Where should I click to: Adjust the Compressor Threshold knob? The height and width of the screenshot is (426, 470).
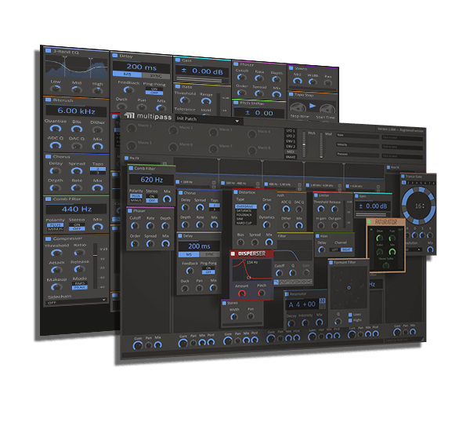(x=56, y=253)
